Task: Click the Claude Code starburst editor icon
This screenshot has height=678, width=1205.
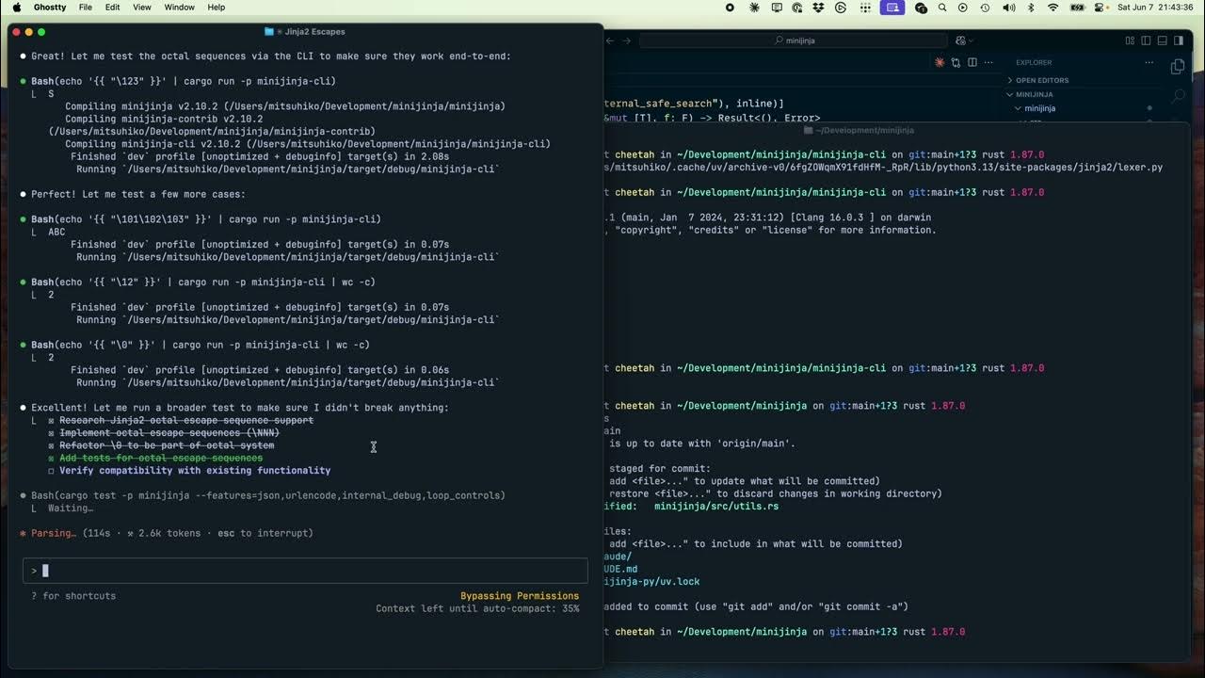Action: point(940,62)
